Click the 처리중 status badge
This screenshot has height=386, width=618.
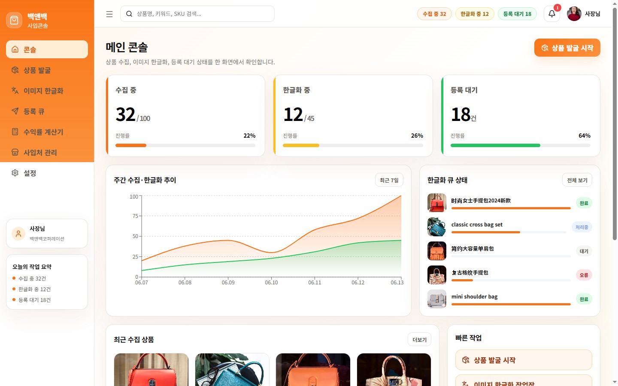click(582, 227)
